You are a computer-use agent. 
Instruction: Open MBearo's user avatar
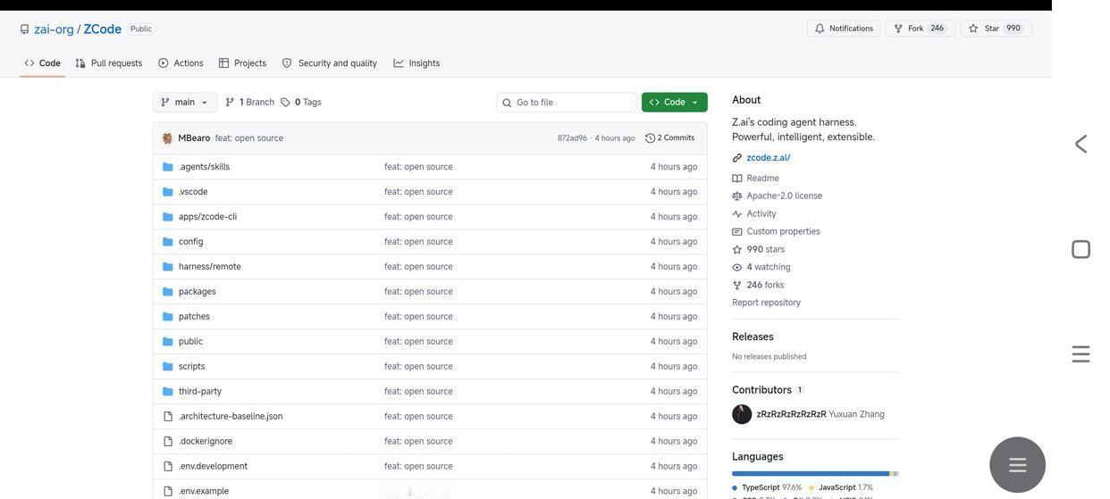[167, 138]
